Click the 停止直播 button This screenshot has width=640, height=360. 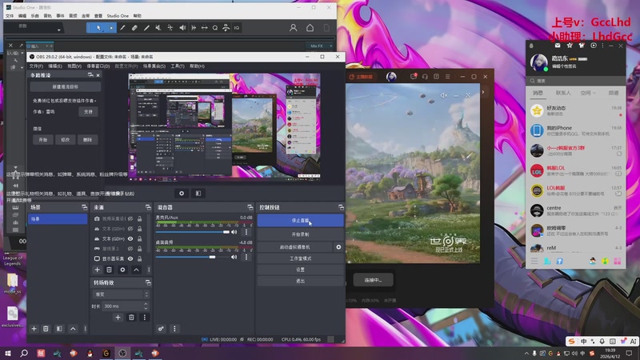click(x=300, y=222)
